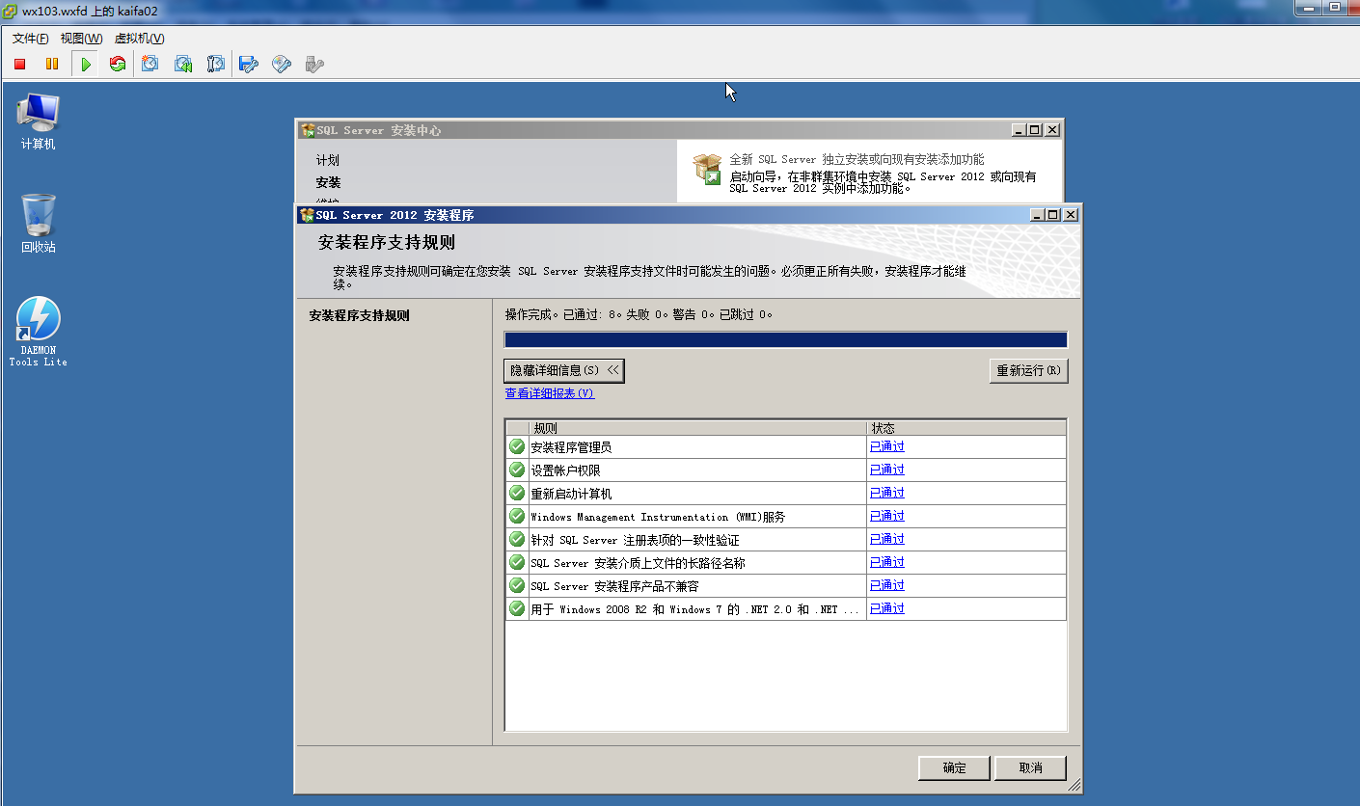The width and height of the screenshot is (1360, 806).
Task: Click 已通过 link for 长路径名称 row
Action: 887,562
